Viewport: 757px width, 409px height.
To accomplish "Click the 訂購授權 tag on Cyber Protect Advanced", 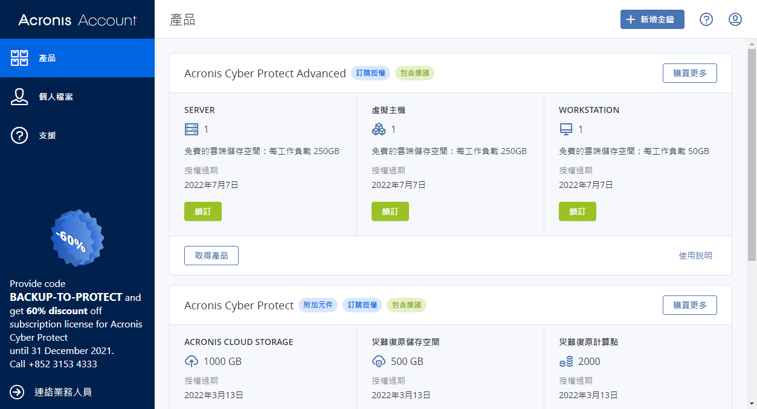I will pos(370,73).
